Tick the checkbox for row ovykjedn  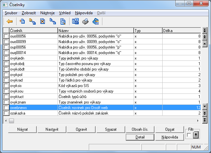6,58
